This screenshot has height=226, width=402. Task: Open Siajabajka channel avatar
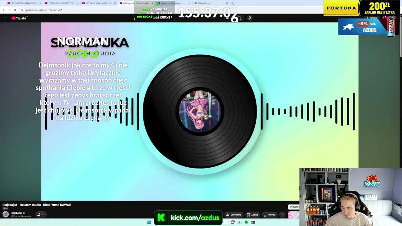[x=6, y=214]
